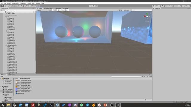The image size is (191, 107).
Task: Click the Assets breadcrumb
Action: [x=16, y=78]
